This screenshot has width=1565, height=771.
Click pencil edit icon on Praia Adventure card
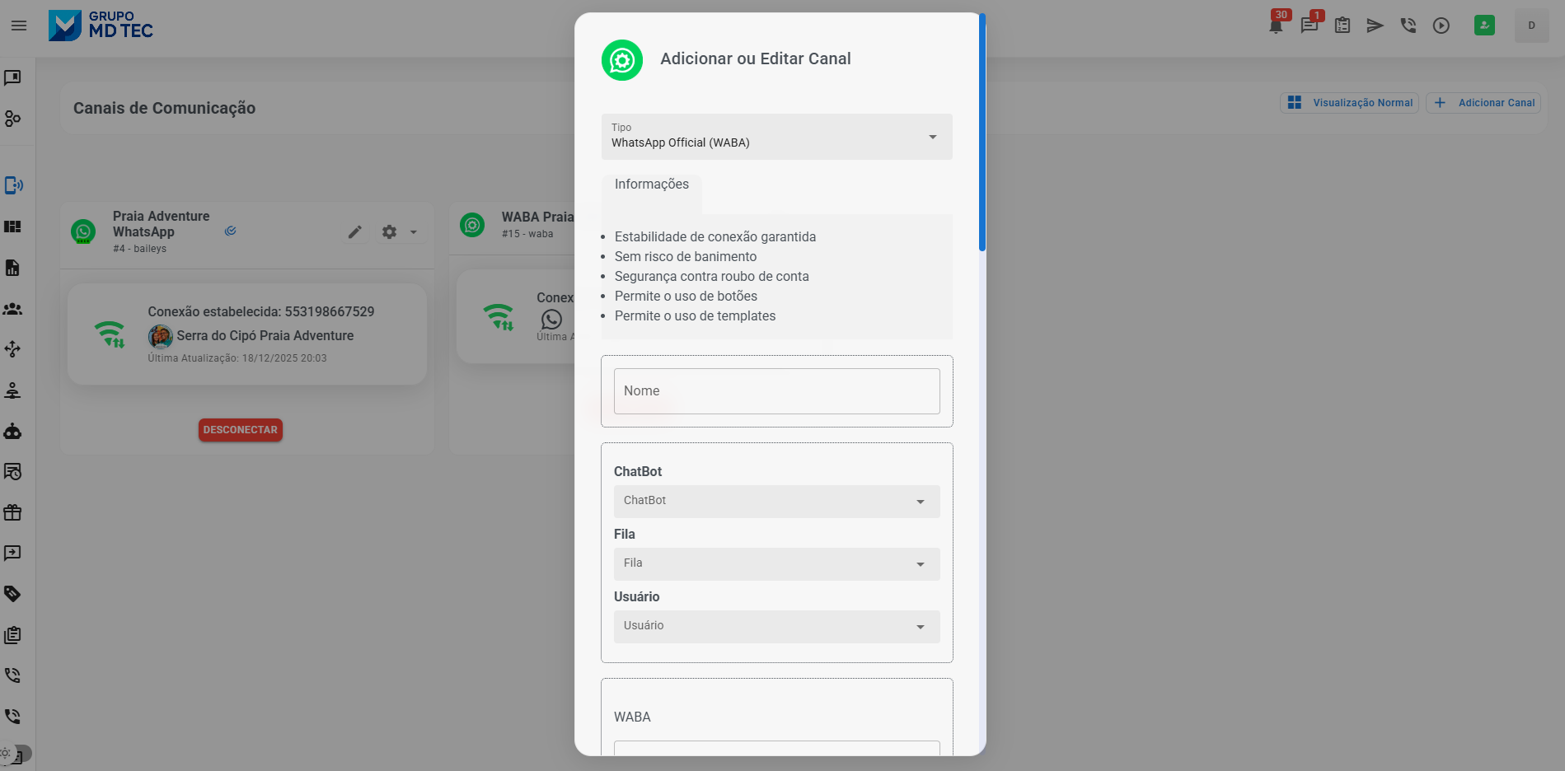coord(354,232)
